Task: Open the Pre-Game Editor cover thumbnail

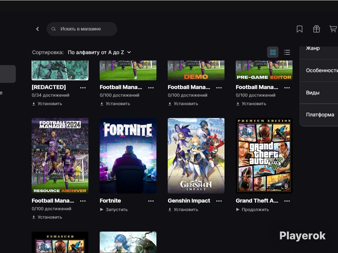Action: click(x=264, y=70)
